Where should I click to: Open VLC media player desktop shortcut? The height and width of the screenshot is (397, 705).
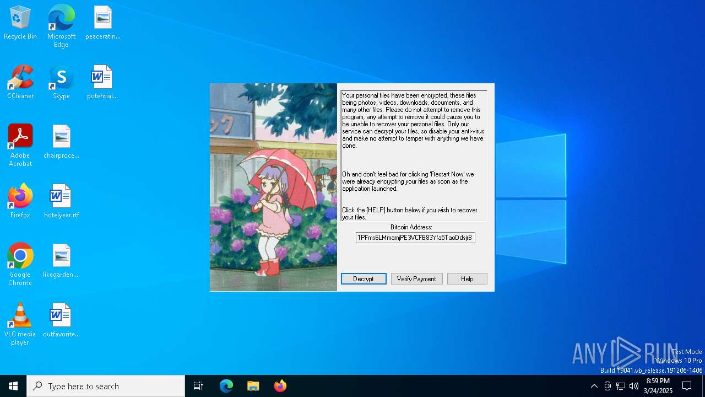(20, 324)
